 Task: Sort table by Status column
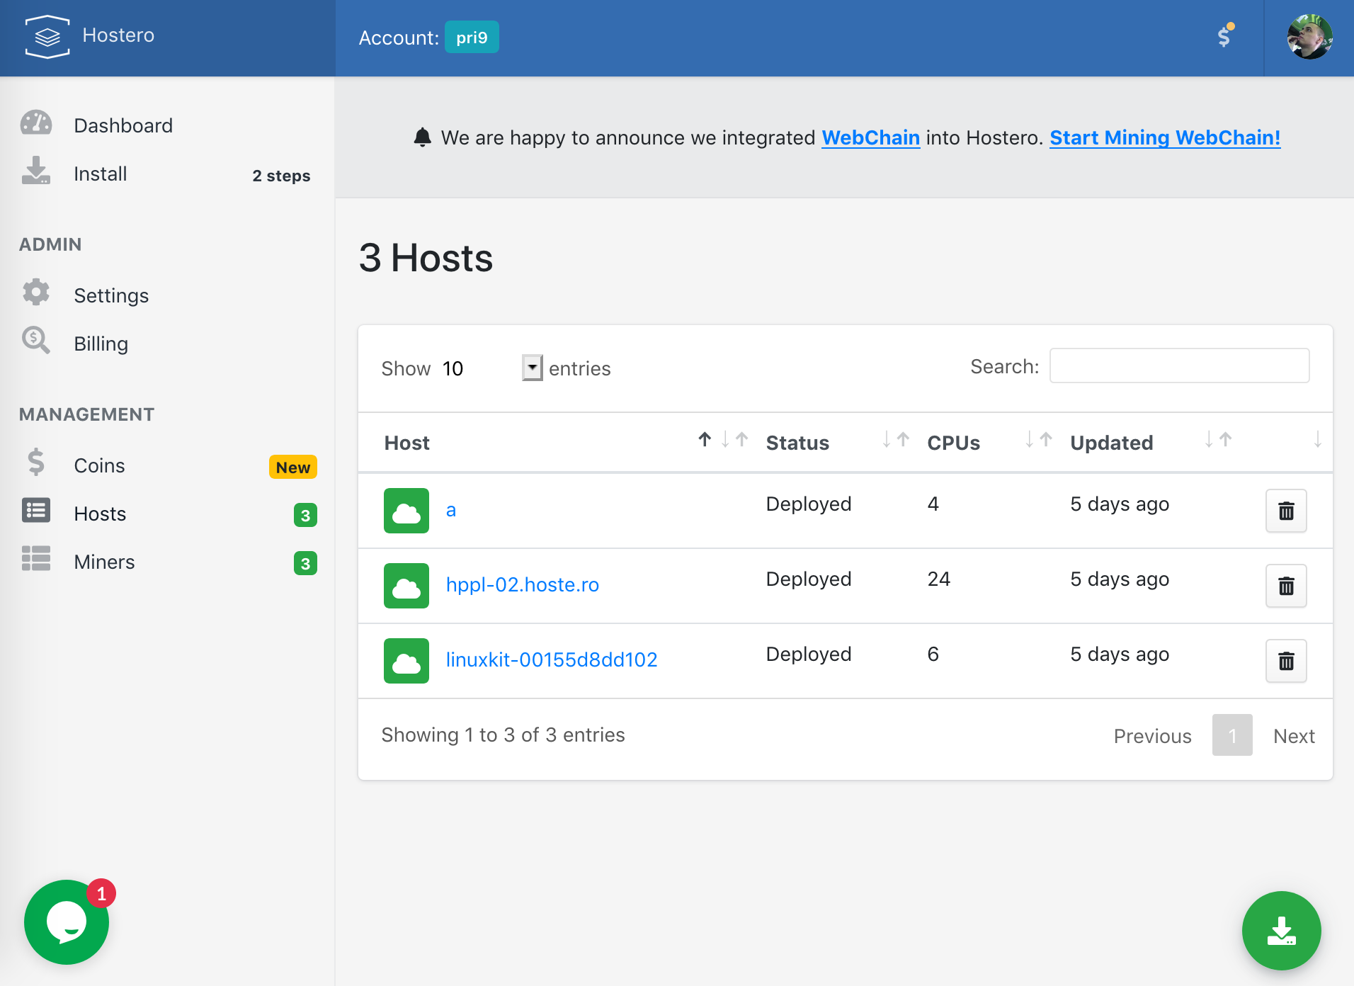(797, 443)
